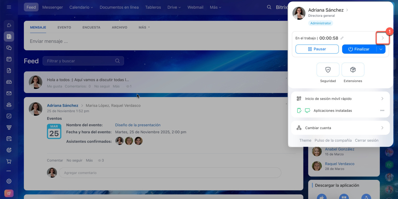Open Messenger in the top menu

[x=52, y=7]
